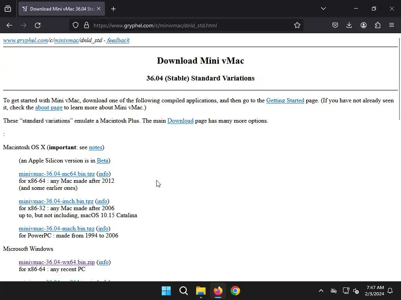Download minivmac-36.04-mach.bin.tgz
The width and height of the screenshot is (401, 300).
point(56,229)
